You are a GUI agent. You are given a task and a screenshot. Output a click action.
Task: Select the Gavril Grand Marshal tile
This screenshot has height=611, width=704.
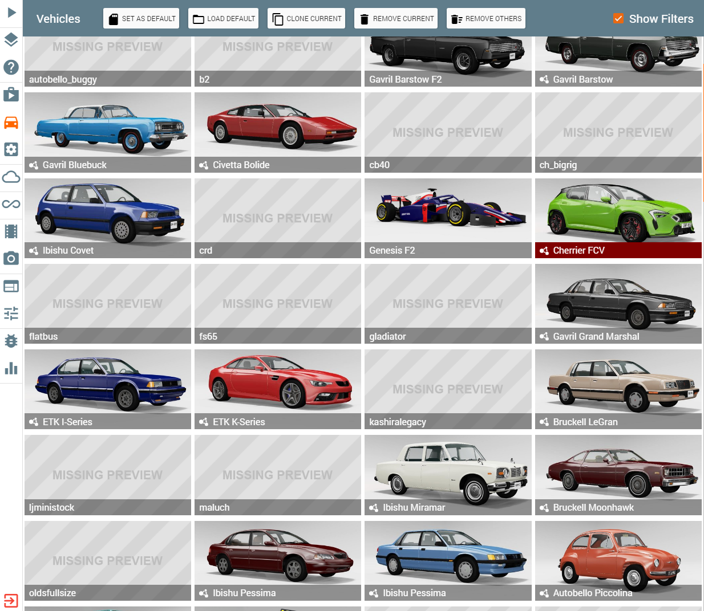pos(618,304)
